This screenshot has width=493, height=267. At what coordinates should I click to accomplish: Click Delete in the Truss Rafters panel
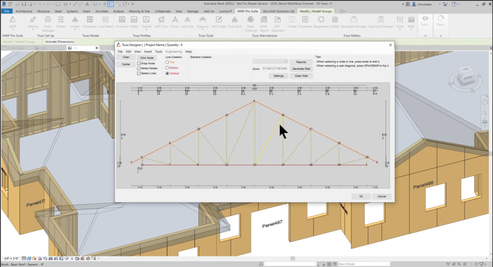point(335,22)
